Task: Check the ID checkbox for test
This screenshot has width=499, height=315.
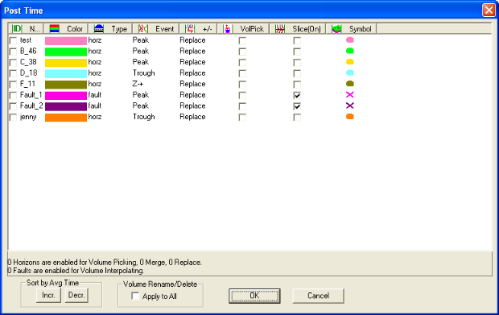Action: [13, 41]
